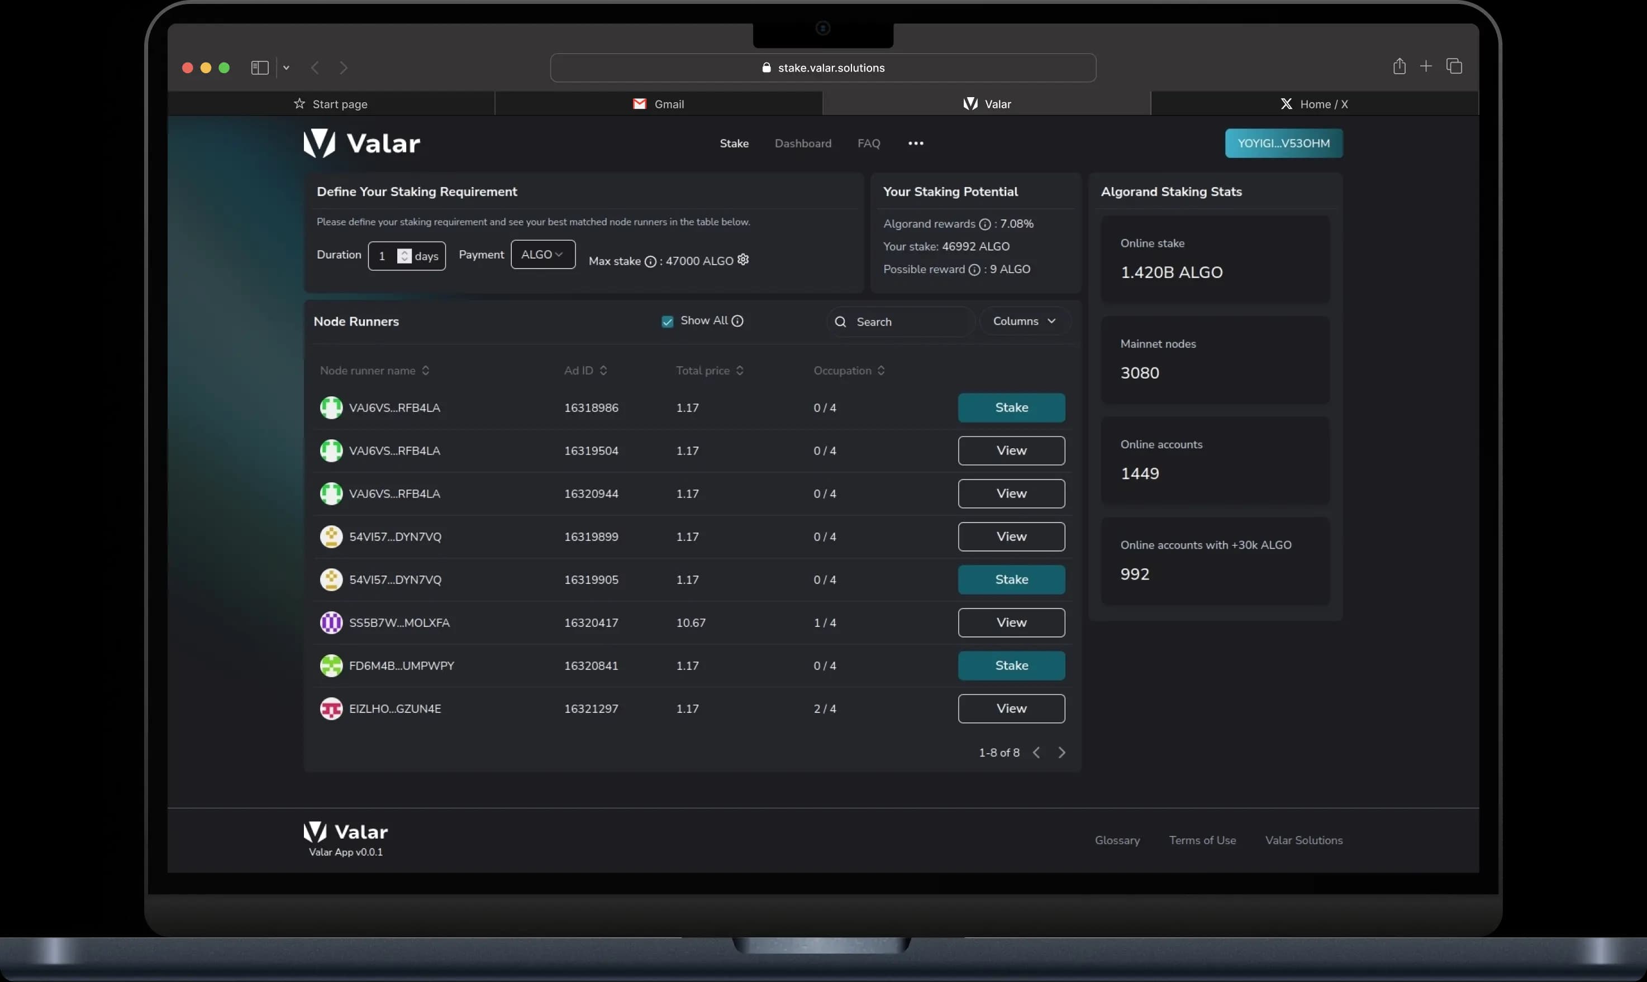Open the Valar Solutions footer link
The height and width of the screenshot is (982, 1647).
tap(1304, 840)
